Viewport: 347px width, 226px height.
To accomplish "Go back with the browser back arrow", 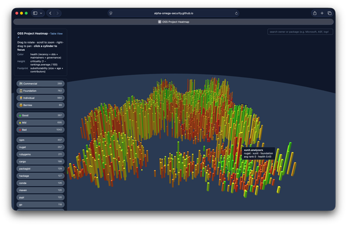I will [x=51, y=13].
